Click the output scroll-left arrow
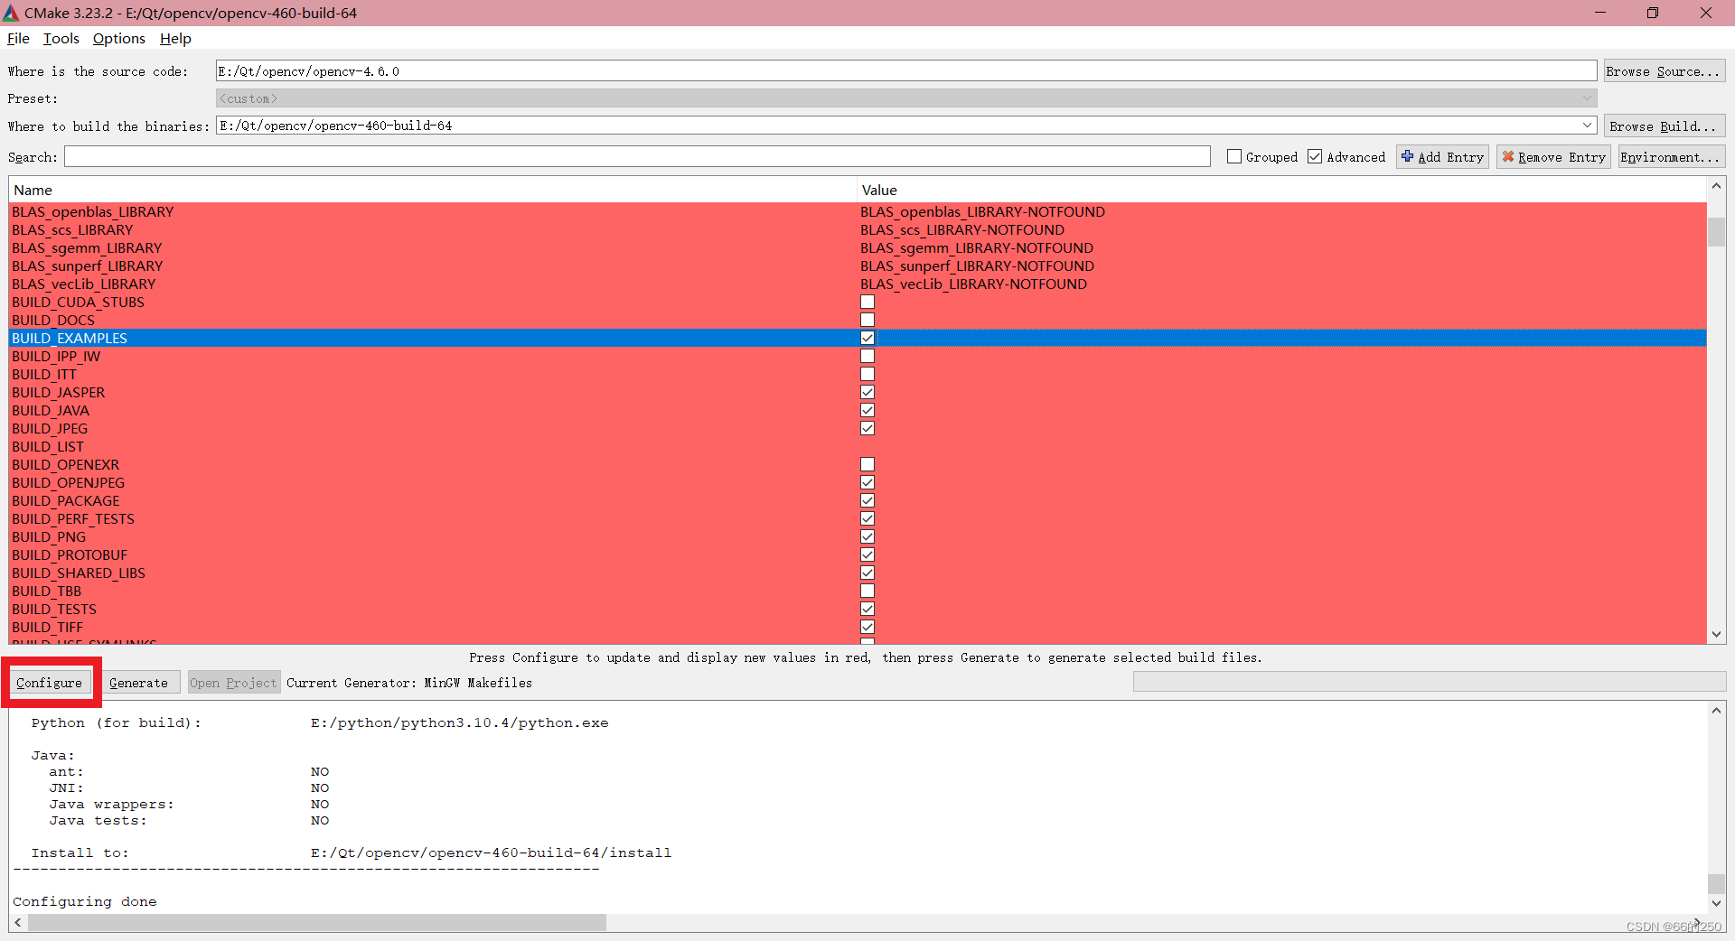 pos(18,923)
